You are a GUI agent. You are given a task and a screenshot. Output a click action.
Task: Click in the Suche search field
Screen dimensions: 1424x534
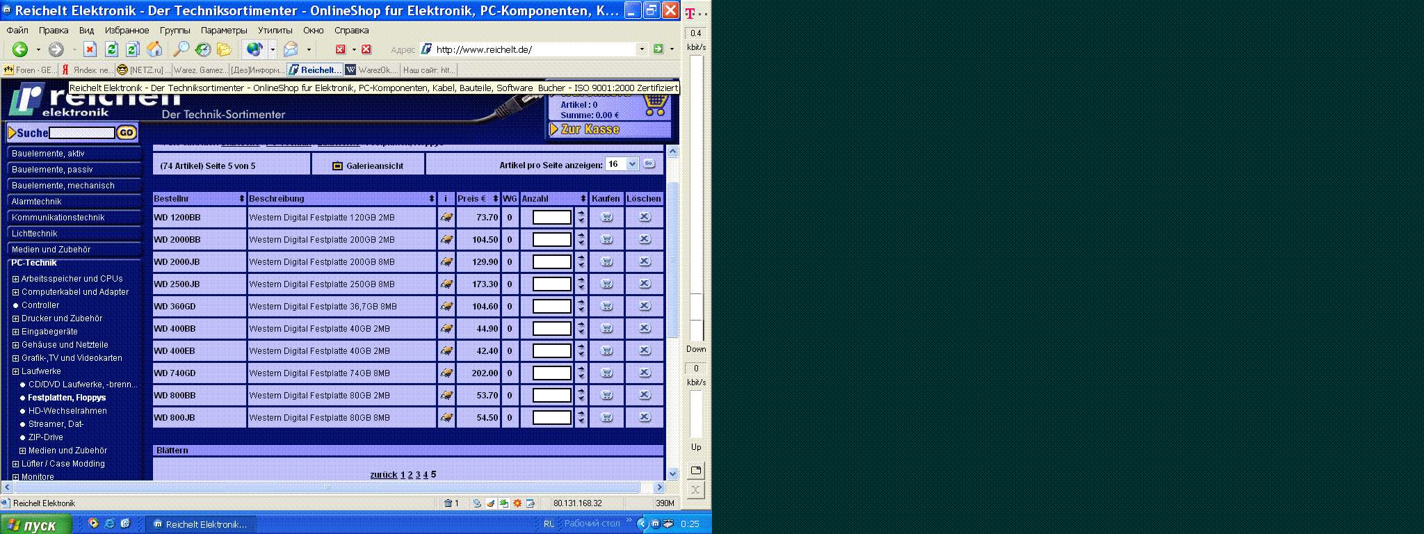81,133
